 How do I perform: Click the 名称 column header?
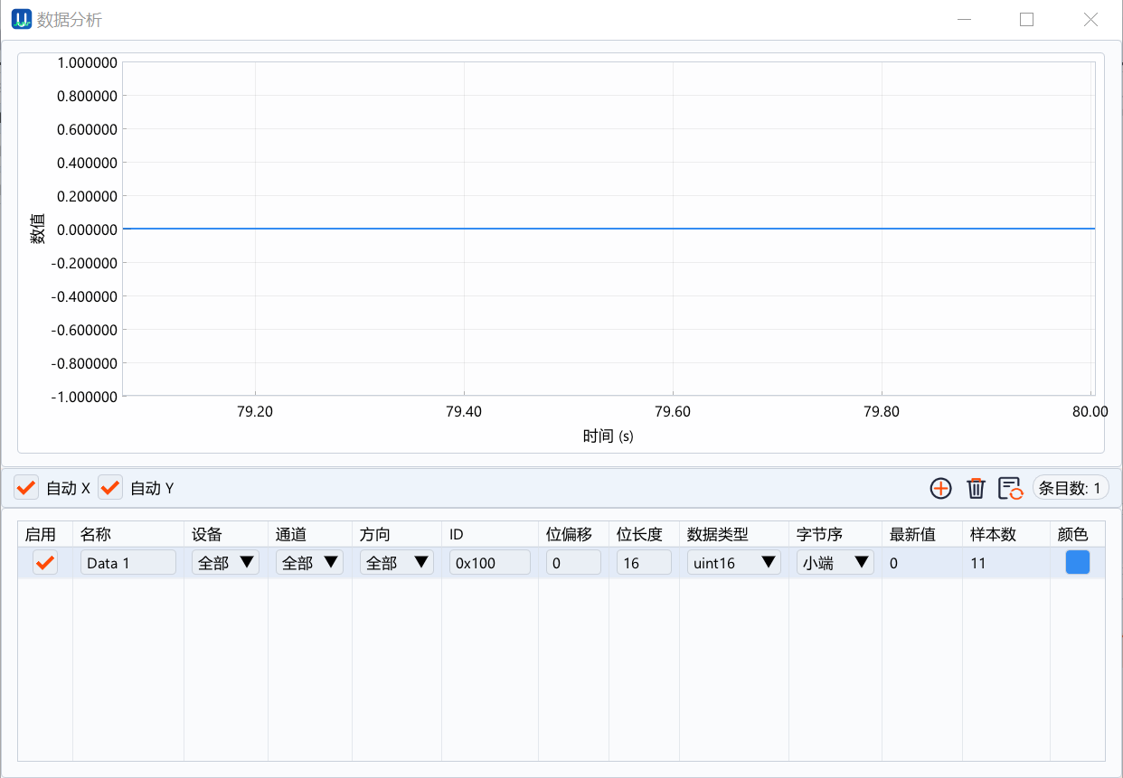pos(128,534)
